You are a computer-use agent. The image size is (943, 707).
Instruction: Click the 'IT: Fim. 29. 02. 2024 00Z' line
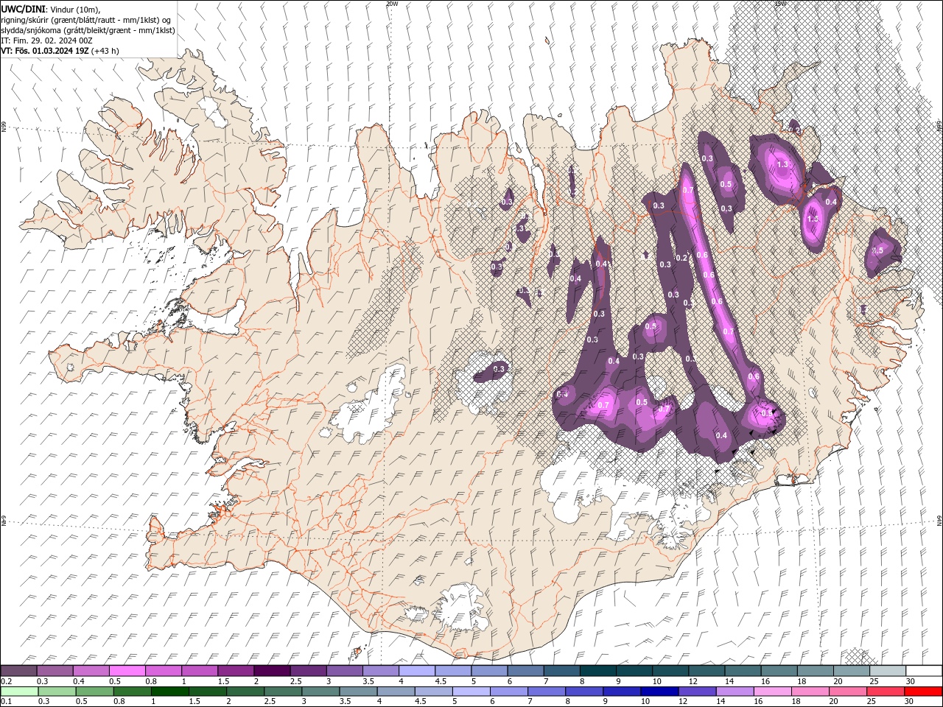click(47, 41)
